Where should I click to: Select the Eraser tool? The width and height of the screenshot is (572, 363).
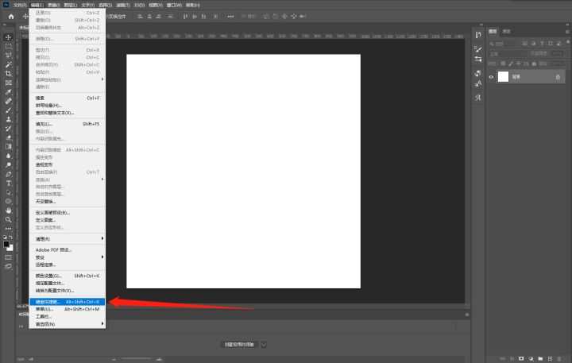click(9, 137)
